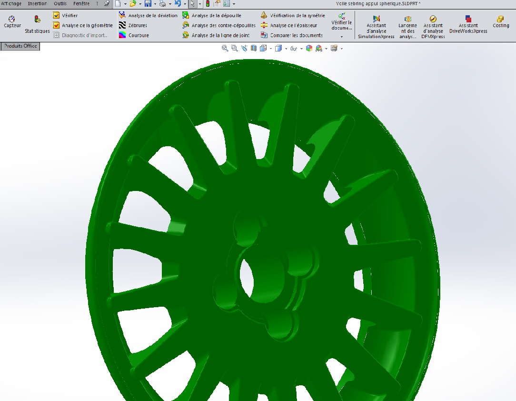Open Lancement des analyses tool
The image size is (516, 401).
tap(407, 27)
